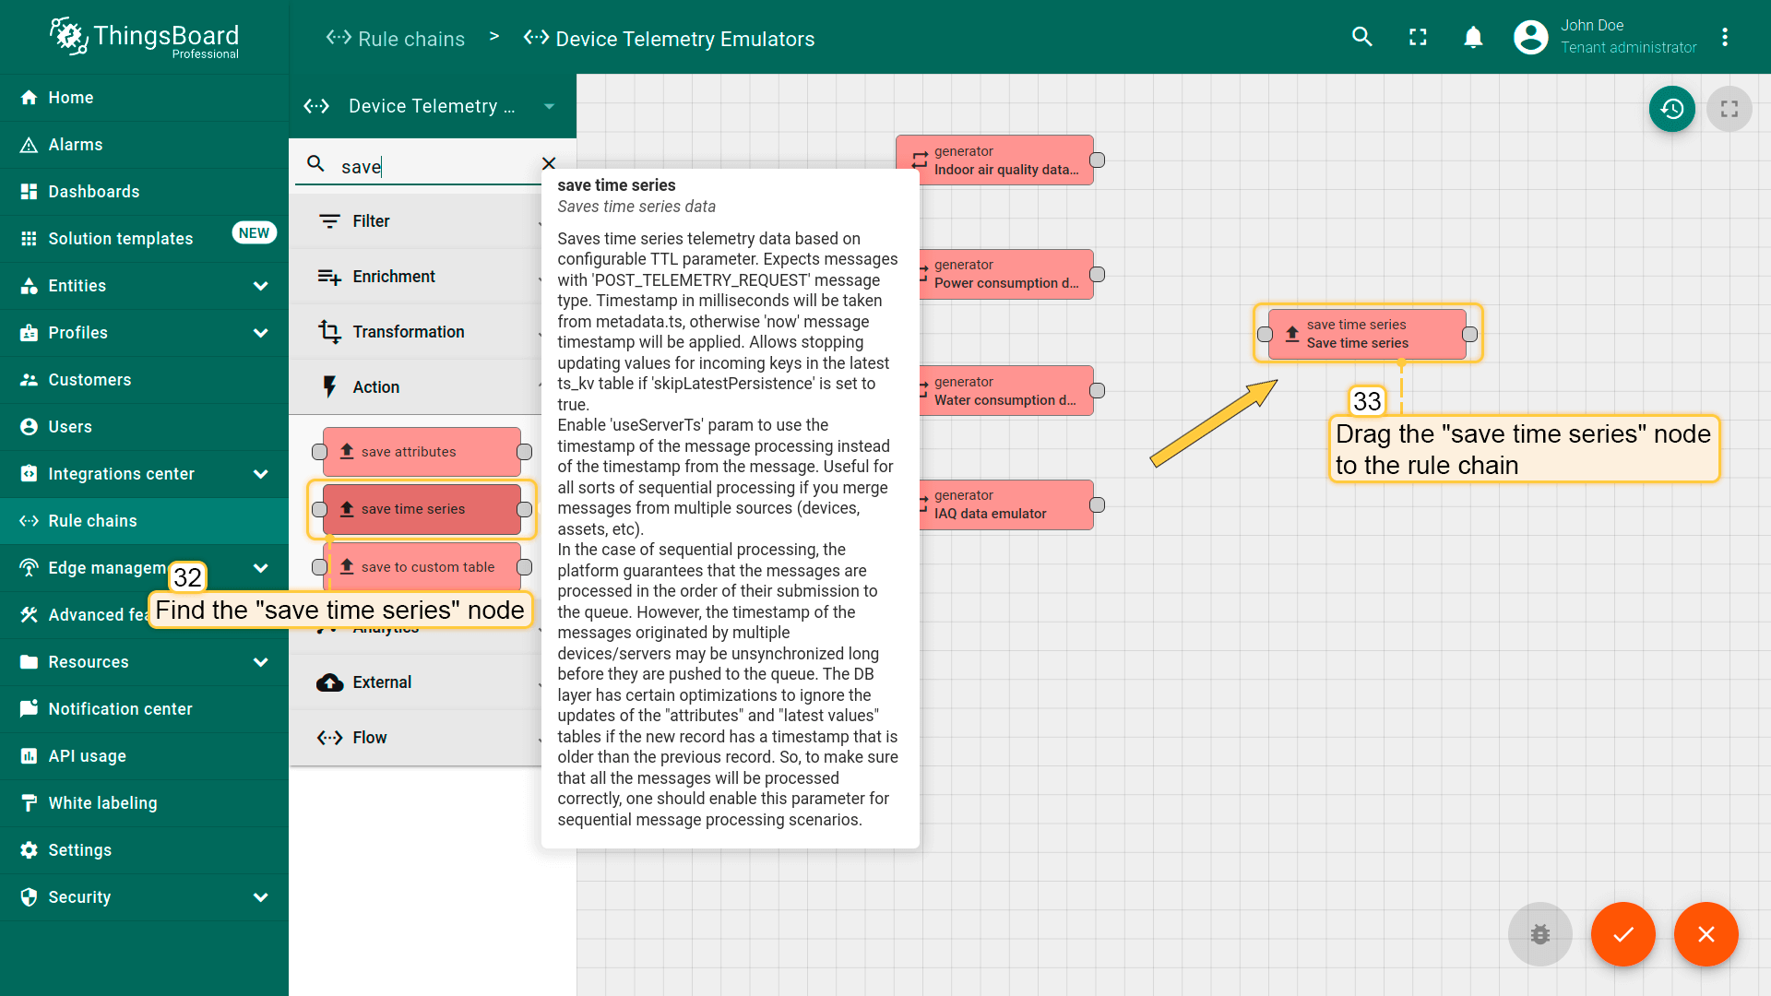Screen dimensions: 1771x996
Task: Click the debug bug icon button
Action: click(1539, 934)
